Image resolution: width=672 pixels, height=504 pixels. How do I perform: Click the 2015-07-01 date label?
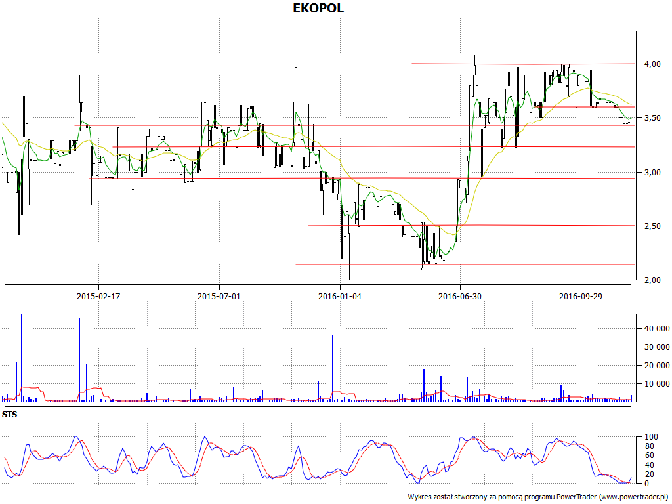point(219,296)
